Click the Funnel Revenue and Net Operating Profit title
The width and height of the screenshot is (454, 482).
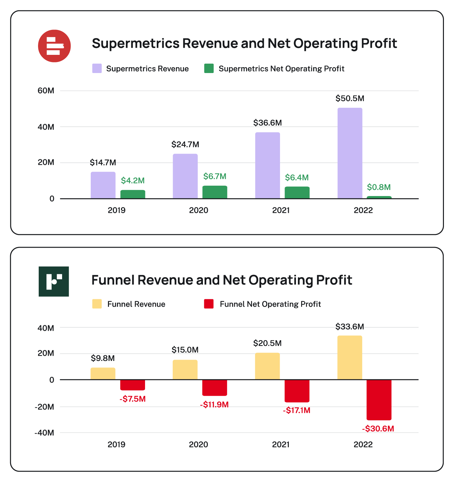(x=221, y=280)
